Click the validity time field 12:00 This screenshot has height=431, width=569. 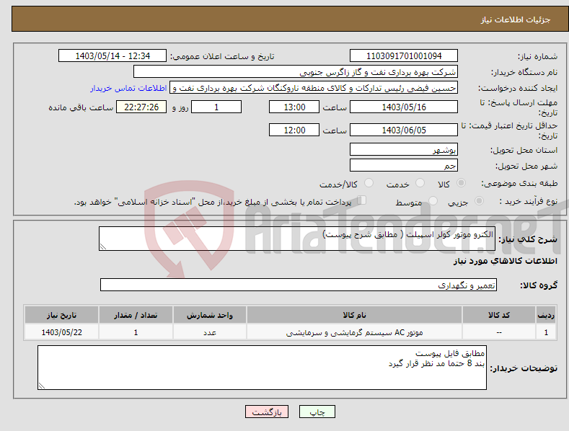294,130
